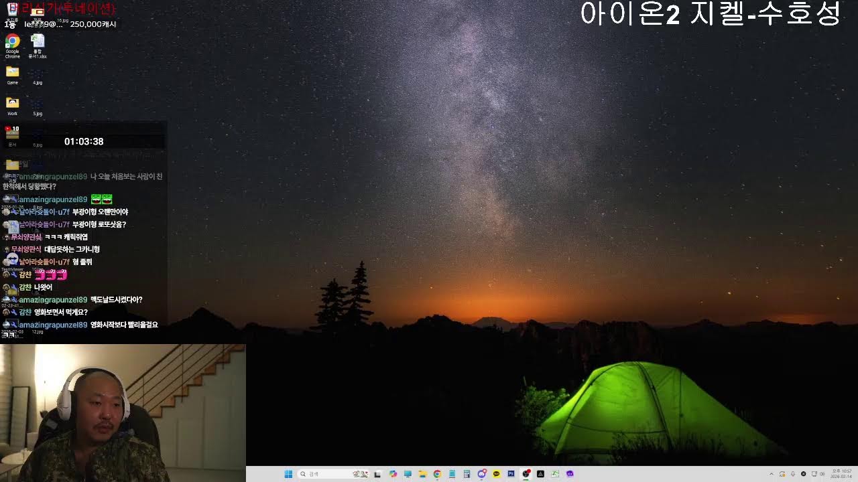
Task: Open KakaoTalk from the taskbar
Action: [497, 474]
